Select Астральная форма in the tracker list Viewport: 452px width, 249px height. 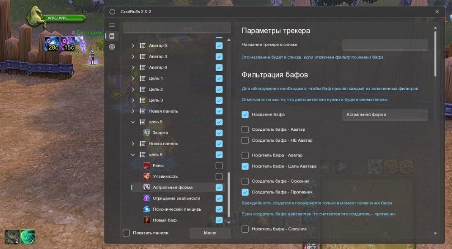click(x=173, y=187)
